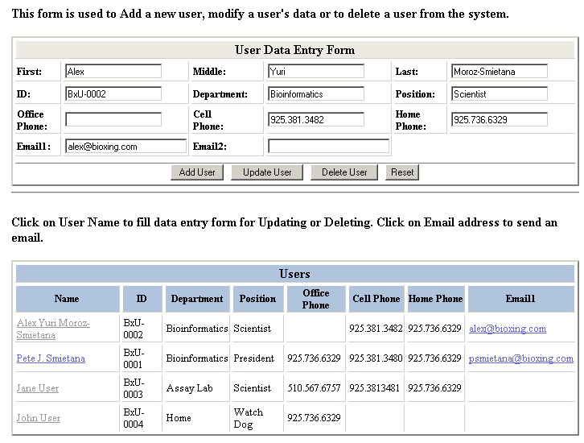This screenshot has height=443, width=584.
Task: Select Pete J. Smietana name link
Action: point(51,358)
